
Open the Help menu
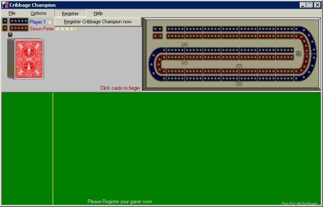pyautogui.click(x=98, y=13)
